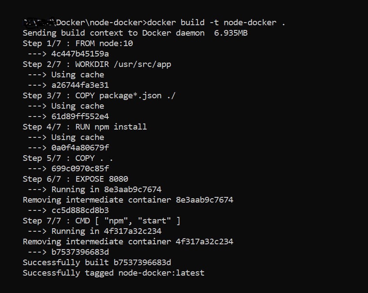The width and height of the screenshot is (368, 293).
Task: Select the Step 7/7 CMD npm start line
Action: pos(101,221)
